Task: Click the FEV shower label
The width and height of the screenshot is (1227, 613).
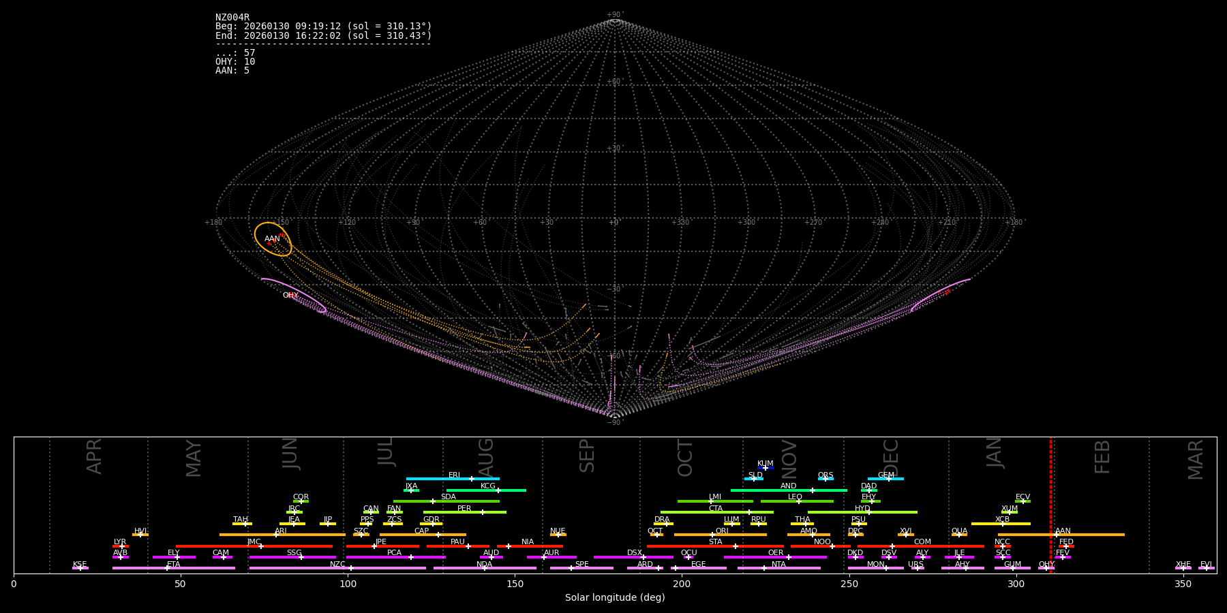Action: point(1063,553)
